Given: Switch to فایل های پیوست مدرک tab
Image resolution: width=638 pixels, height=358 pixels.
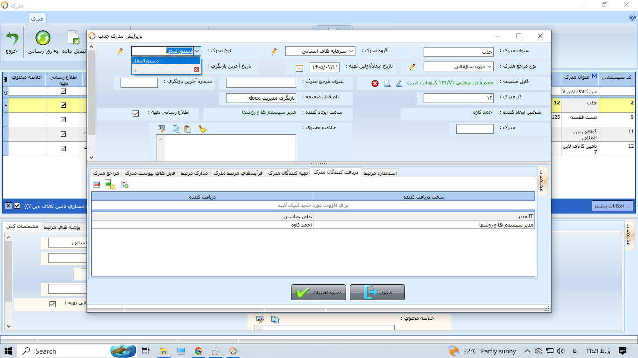Looking at the screenshot, I should coord(150,173).
